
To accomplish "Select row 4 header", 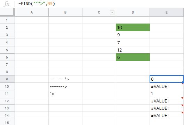I will tap(7, 42).
